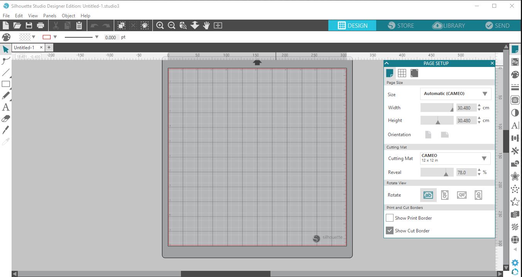
Task: Adjust the page Width slider
Action: tap(437, 108)
